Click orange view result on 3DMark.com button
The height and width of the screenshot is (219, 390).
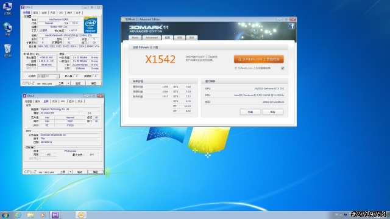(258, 59)
